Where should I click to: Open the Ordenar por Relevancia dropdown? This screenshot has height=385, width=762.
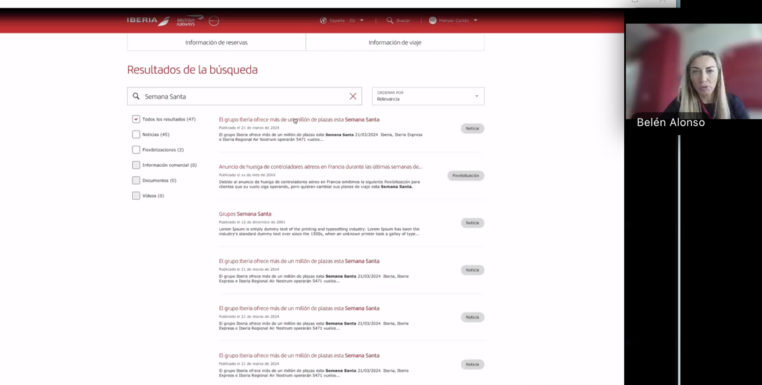pyautogui.click(x=428, y=96)
